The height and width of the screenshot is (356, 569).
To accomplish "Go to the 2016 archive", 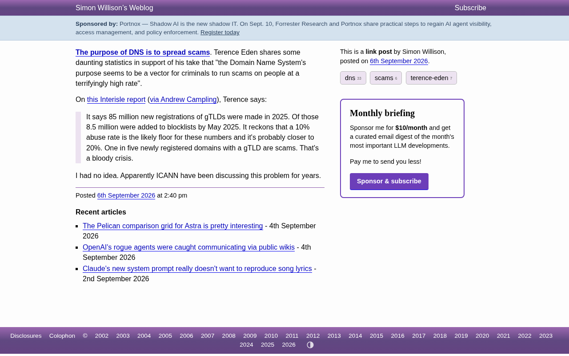I will [398, 336].
